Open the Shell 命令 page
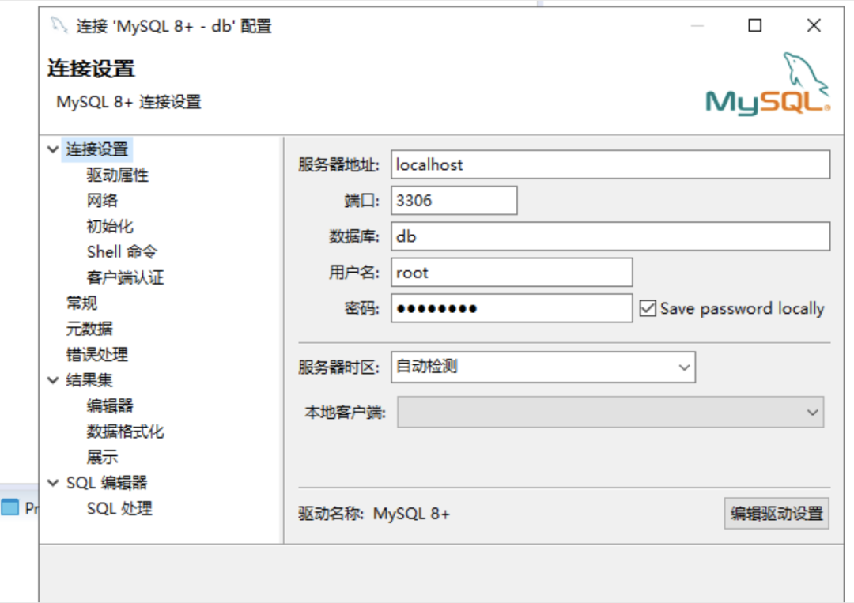Screen dimensions: 854x603 coord(122,251)
